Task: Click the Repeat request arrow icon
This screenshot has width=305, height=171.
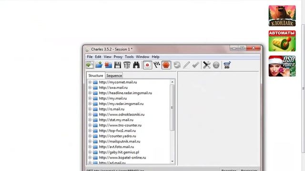Action: [x=177, y=65]
